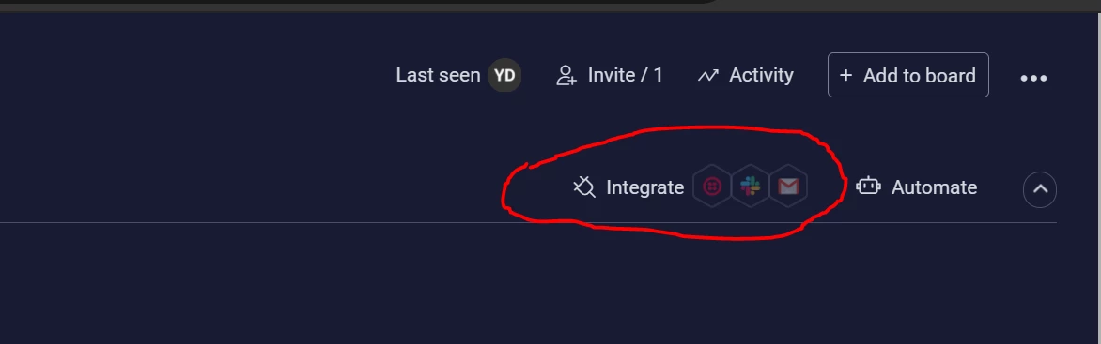Click the Invite / 1 text

(625, 75)
